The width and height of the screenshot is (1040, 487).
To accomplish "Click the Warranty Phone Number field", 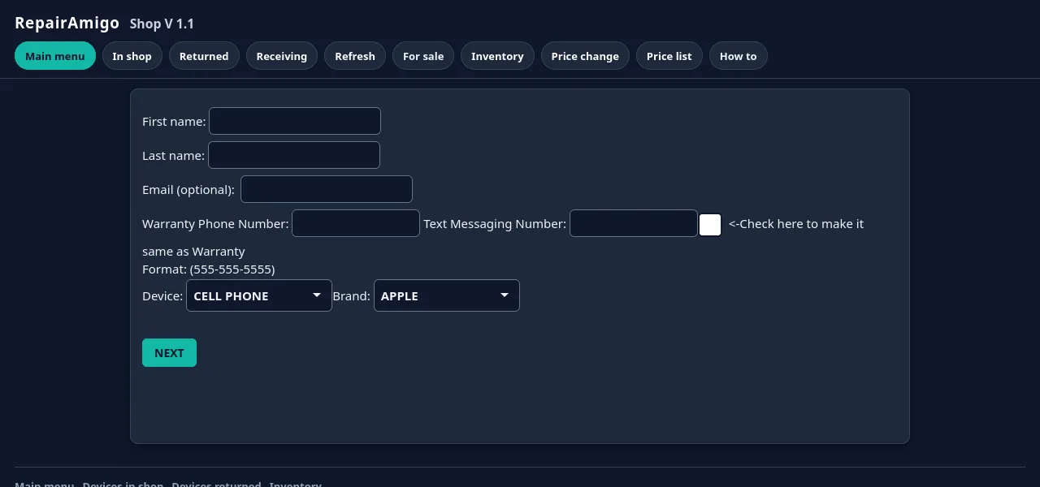I will pyautogui.click(x=356, y=223).
